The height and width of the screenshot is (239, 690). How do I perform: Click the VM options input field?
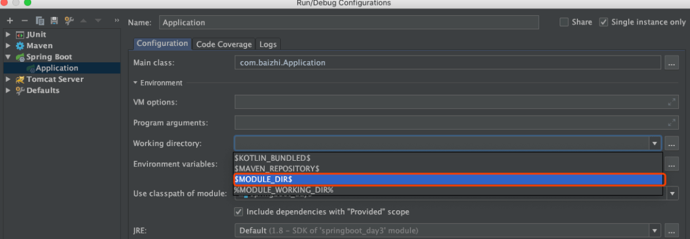pos(456,102)
